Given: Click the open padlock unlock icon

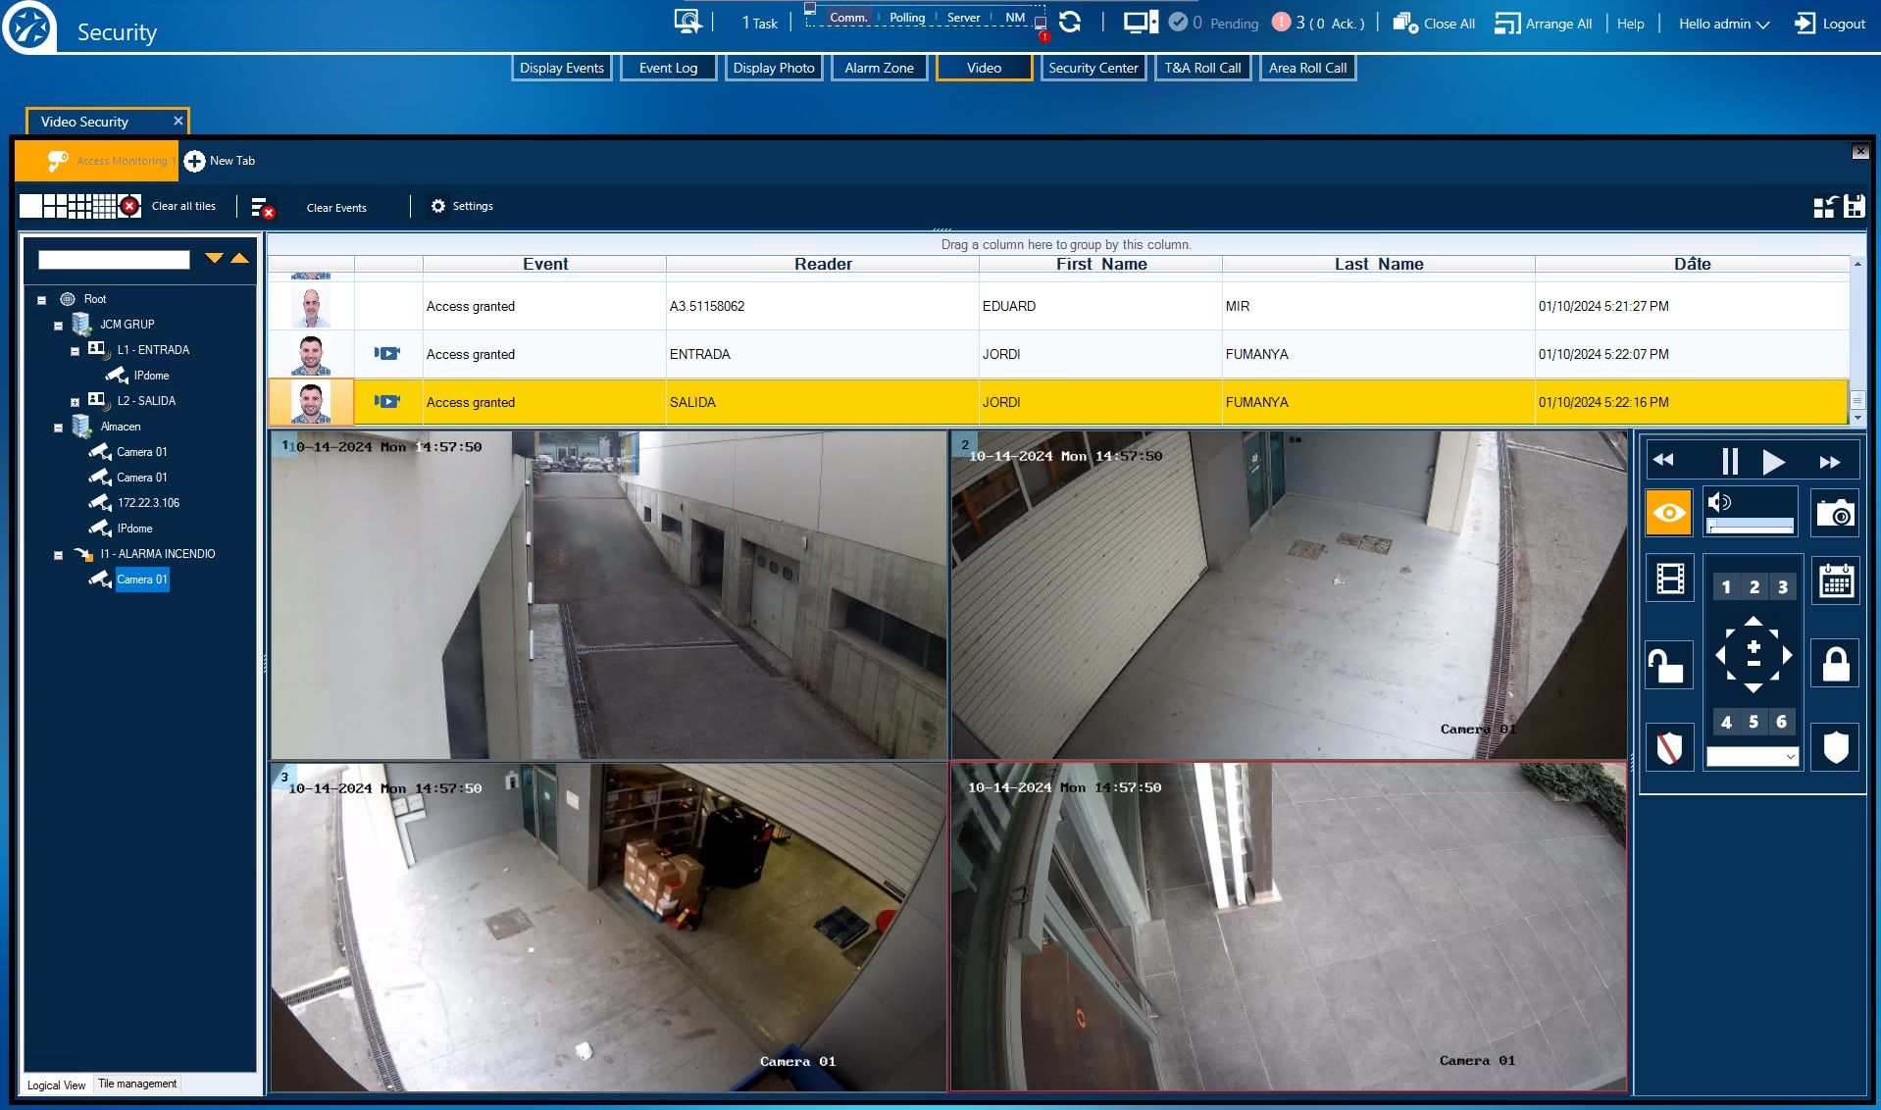Looking at the screenshot, I should pos(1669,665).
